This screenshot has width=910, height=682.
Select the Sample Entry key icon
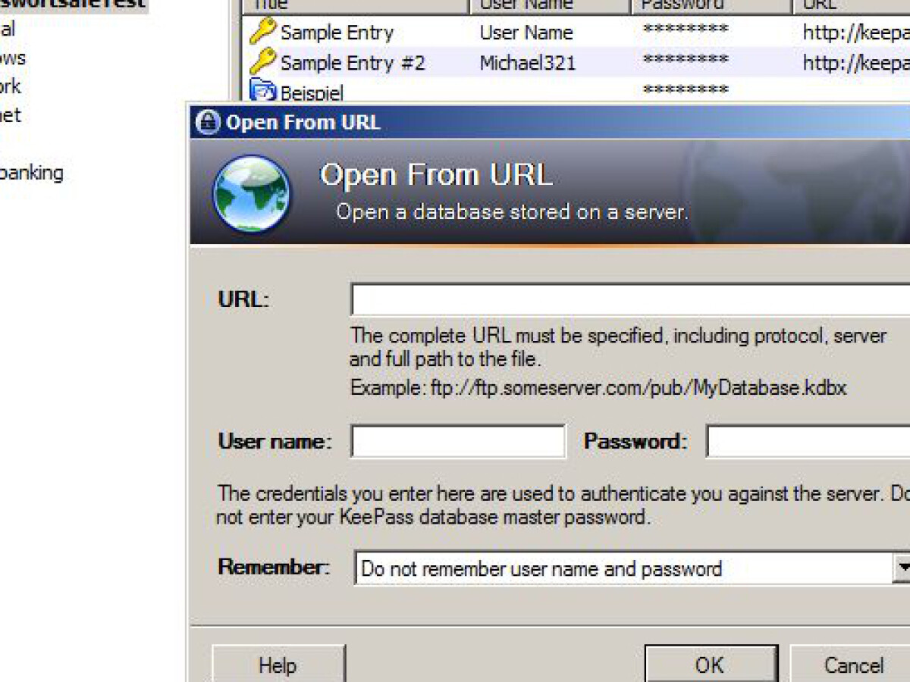tap(264, 33)
